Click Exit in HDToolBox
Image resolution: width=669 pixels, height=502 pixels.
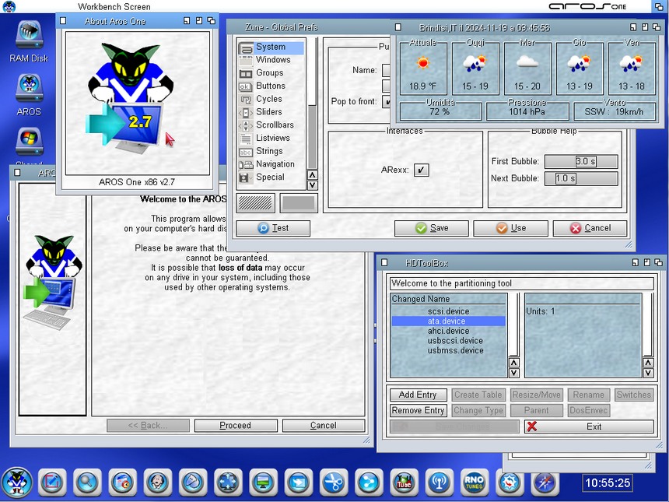point(589,427)
